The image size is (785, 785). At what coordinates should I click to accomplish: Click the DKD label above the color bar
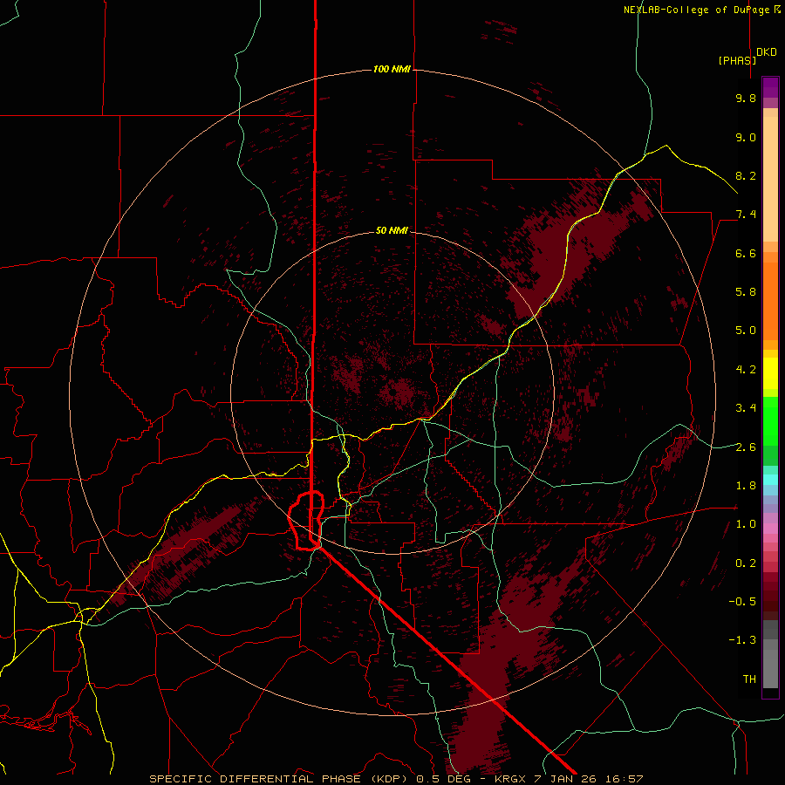click(767, 52)
